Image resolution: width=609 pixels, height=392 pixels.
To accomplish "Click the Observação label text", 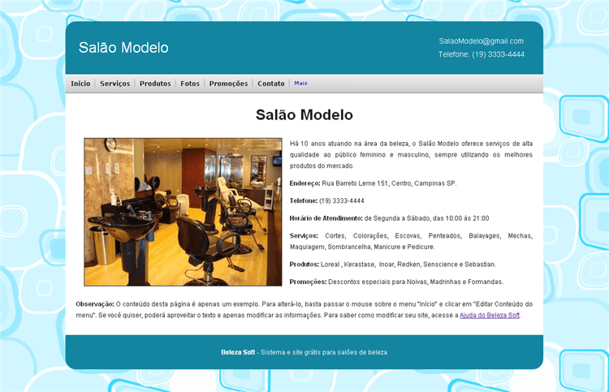I will [x=95, y=304].
